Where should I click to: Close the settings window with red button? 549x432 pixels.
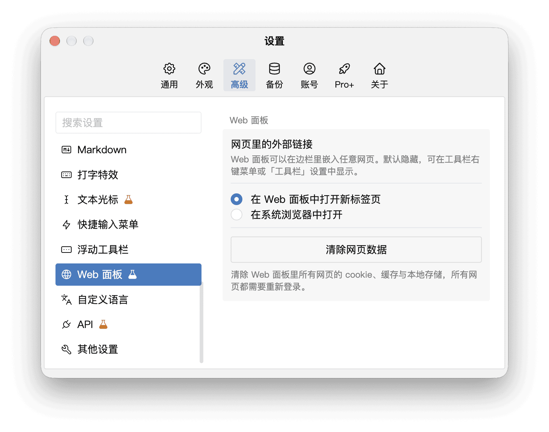tap(55, 41)
